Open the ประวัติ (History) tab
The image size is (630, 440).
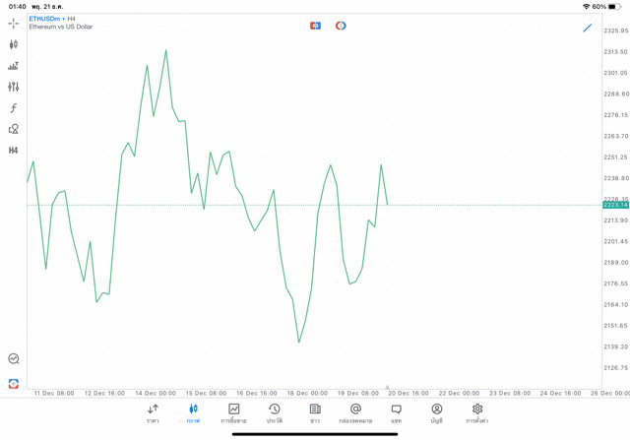click(275, 413)
